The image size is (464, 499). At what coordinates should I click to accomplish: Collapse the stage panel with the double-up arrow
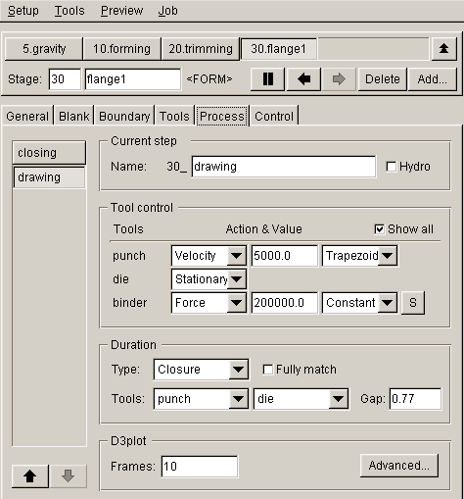click(443, 49)
